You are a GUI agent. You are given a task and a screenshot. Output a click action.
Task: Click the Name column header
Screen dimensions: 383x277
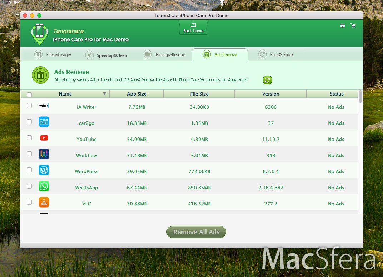point(65,94)
